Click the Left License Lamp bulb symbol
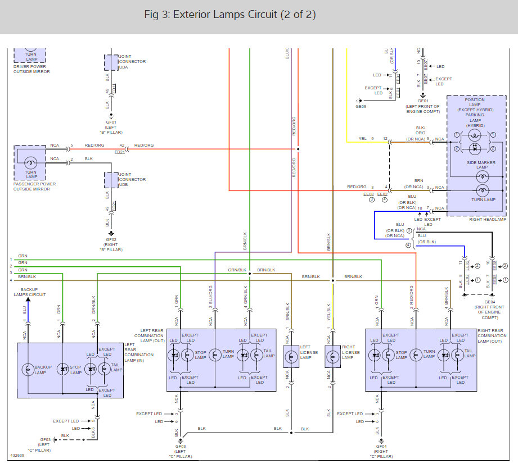This screenshot has width=518, height=468. 291,357
